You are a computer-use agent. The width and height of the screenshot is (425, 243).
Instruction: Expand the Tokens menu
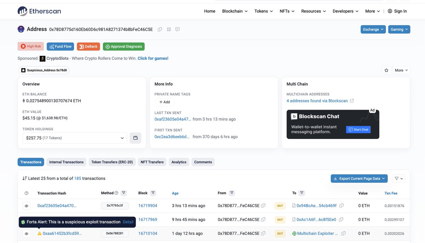(x=263, y=11)
